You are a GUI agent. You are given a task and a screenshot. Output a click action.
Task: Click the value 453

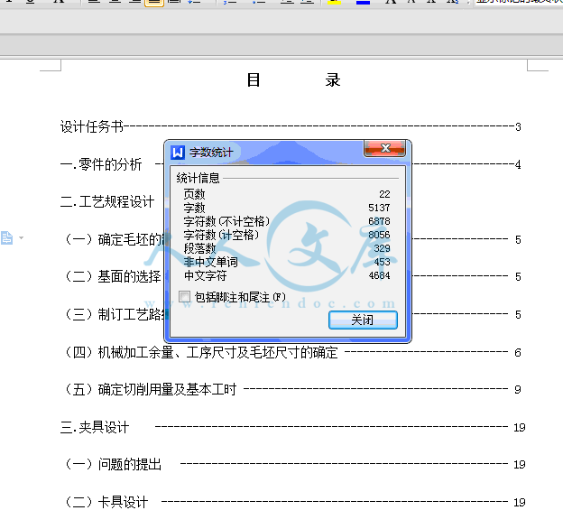pos(382,262)
